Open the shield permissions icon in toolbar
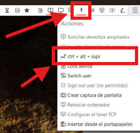This screenshot has height=133, width=140. click(x=102, y=10)
